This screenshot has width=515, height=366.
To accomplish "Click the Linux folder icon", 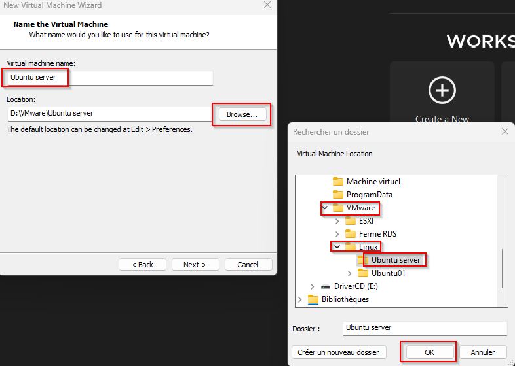I will (x=351, y=247).
